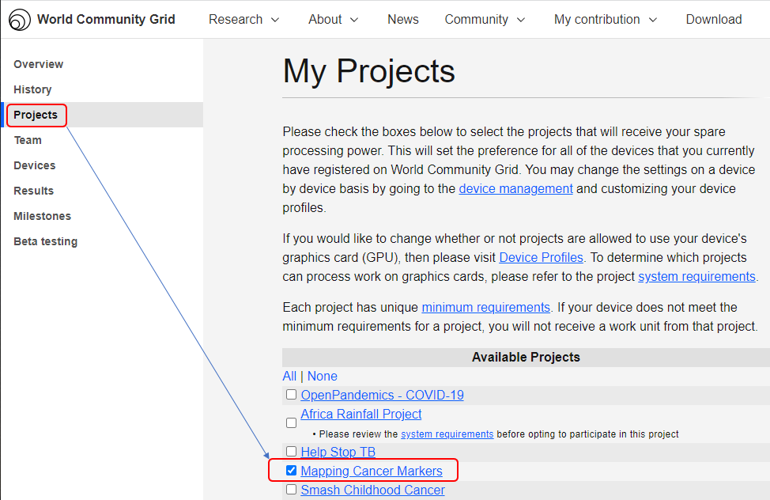This screenshot has width=770, height=500.
Task: Uncheck the Mapping Cancer Markers checkbox
Action: point(292,471)
